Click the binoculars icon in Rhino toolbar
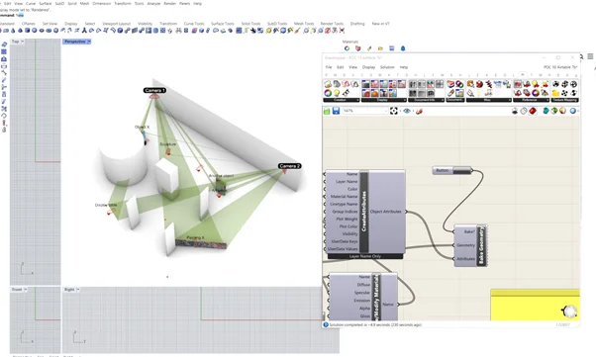The image size is (596, 357). click(178, 31)
